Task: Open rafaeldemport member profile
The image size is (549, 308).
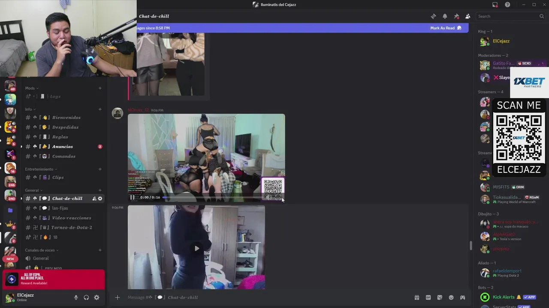Action: tap(510, 273)
